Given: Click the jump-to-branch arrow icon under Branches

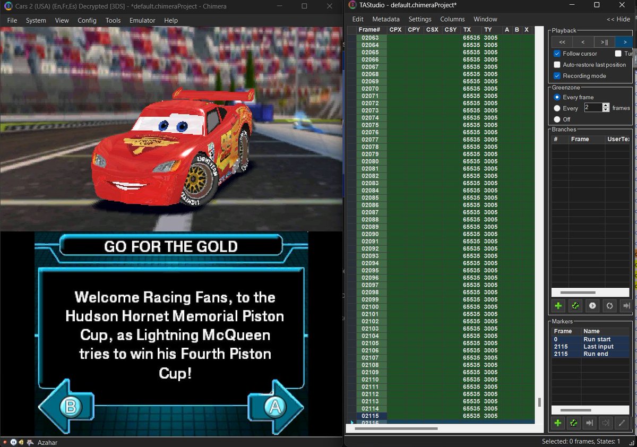Looking at the screenshot, I should (x=626, y=306).
